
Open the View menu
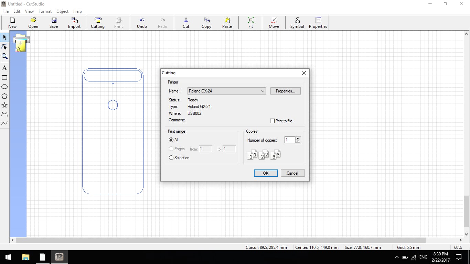(x=29, y=11)
